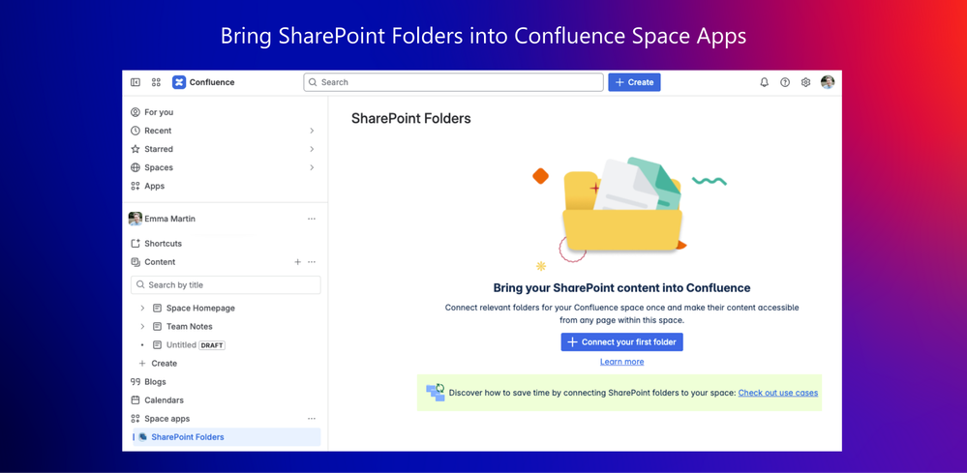The width and height of the screenshot is (967, 473).
Task: Collapse the sidebar with the panel icon
Action: coord(136,82)
